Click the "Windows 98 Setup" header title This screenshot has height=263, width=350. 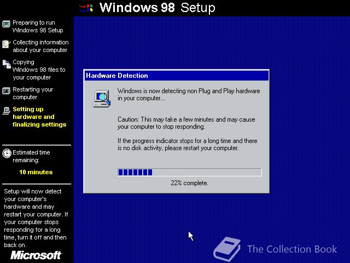pos(157,8)
